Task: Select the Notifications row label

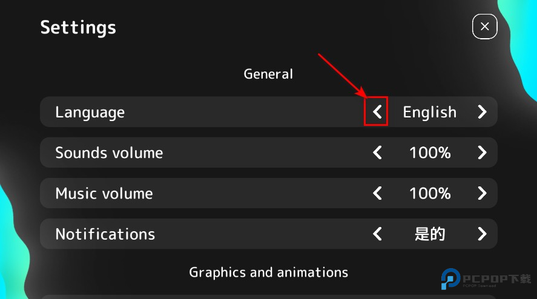Action: click(105, 234)
